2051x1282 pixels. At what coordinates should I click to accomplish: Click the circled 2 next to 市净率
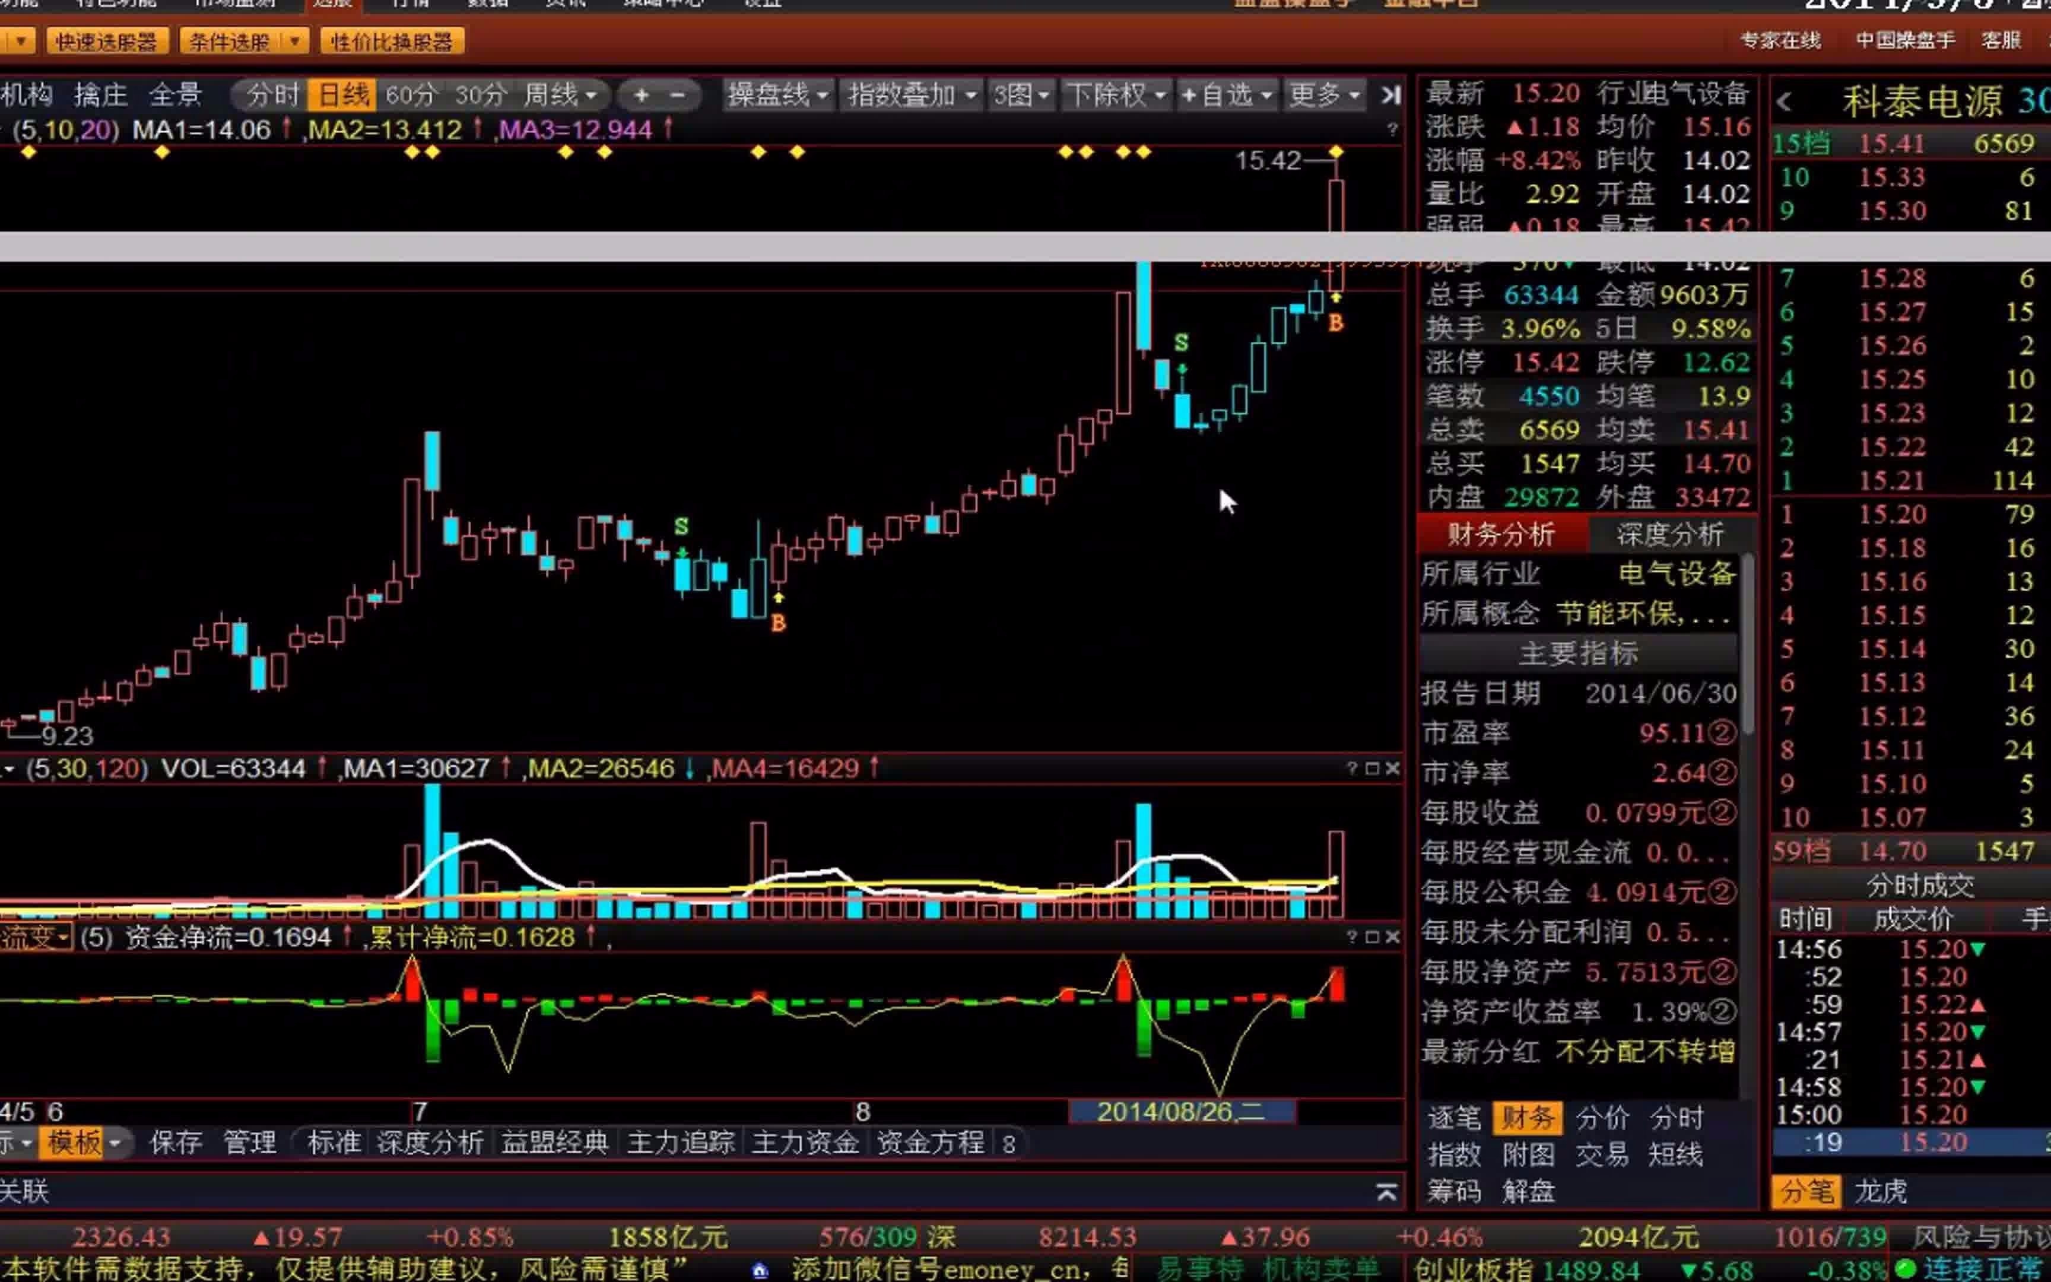point(1721,772)
